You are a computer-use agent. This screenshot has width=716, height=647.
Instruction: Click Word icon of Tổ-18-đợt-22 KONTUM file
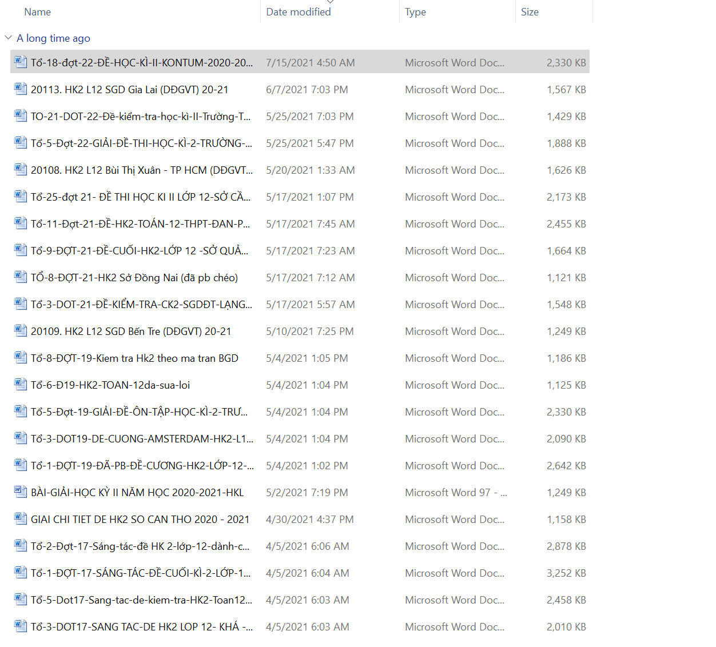coord(21,62)
